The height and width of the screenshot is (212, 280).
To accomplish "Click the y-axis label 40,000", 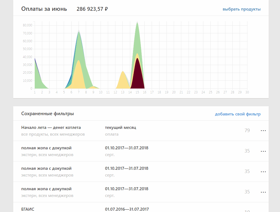I will (27, 57).
